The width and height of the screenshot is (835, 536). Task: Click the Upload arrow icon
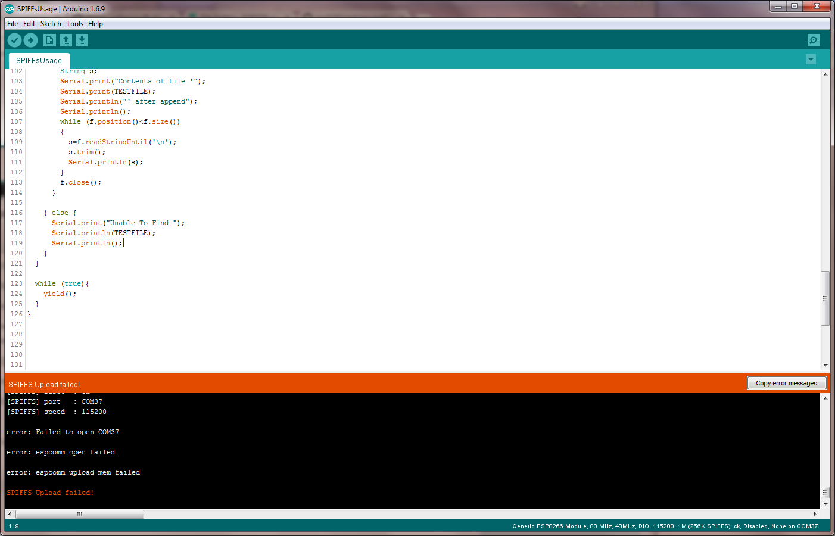click(x=31, y=40)
